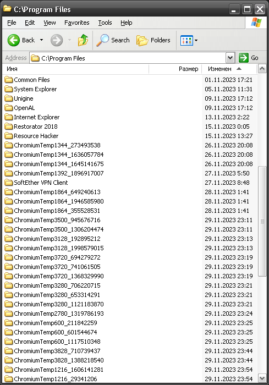269x385 pixels.
Task: Click the ChromiumTemp3128_1998579015 name text
Action: click(59, 248)
